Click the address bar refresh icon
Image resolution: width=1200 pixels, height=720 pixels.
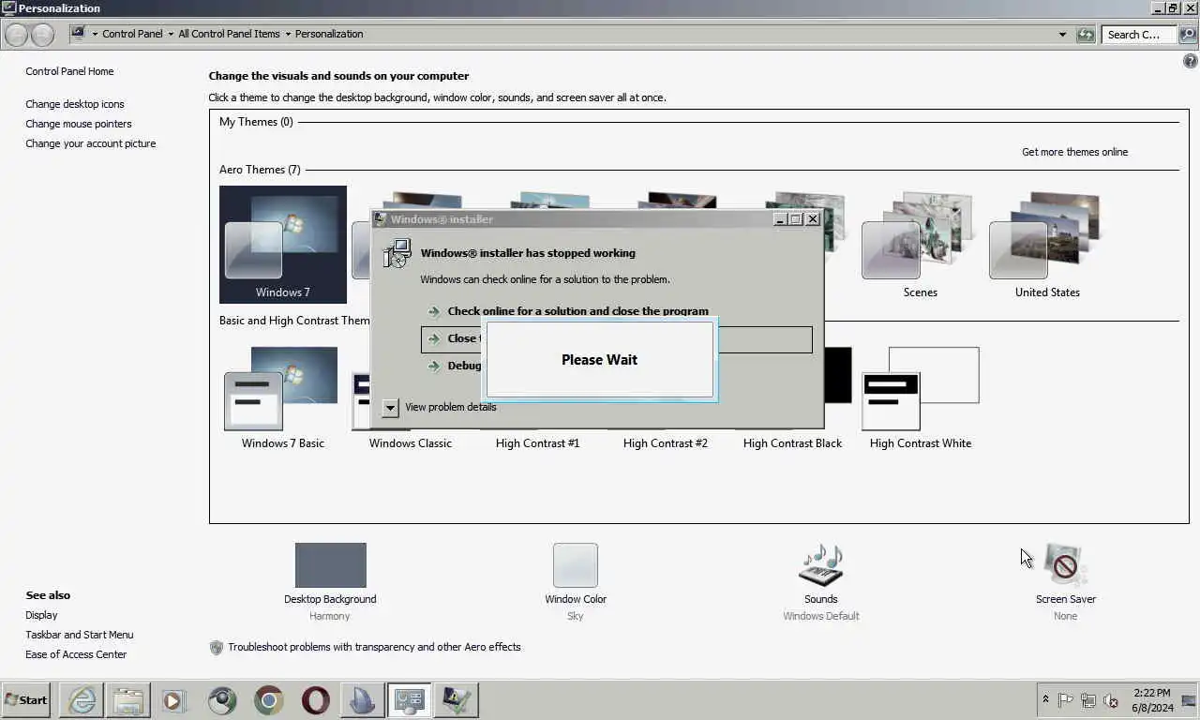click(1086, 35)
